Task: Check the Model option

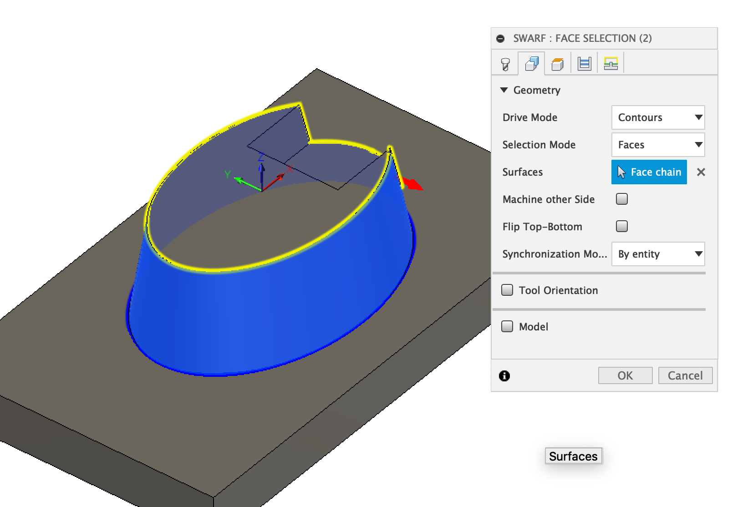Action: pos(507,326)
